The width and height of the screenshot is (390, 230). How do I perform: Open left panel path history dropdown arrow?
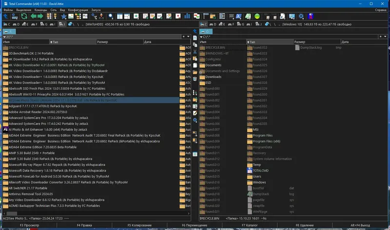[189, 36]
